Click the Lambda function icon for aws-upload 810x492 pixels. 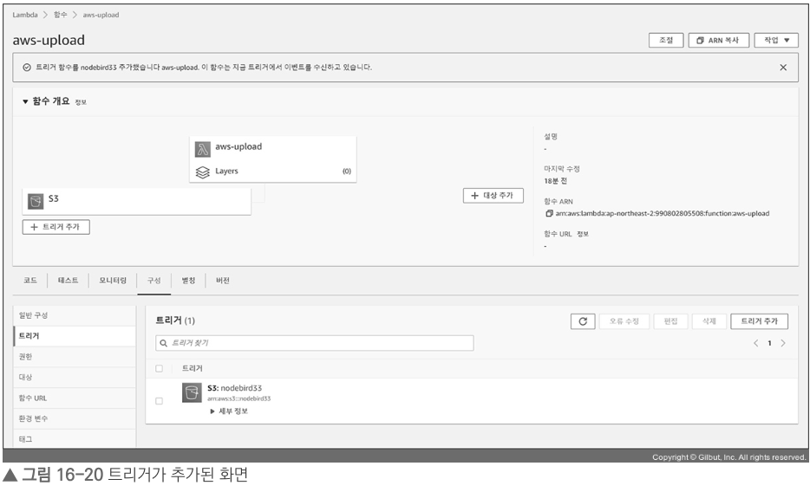(203, 149)
